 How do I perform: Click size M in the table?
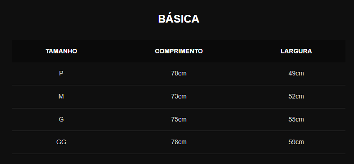tap(61, 96)
